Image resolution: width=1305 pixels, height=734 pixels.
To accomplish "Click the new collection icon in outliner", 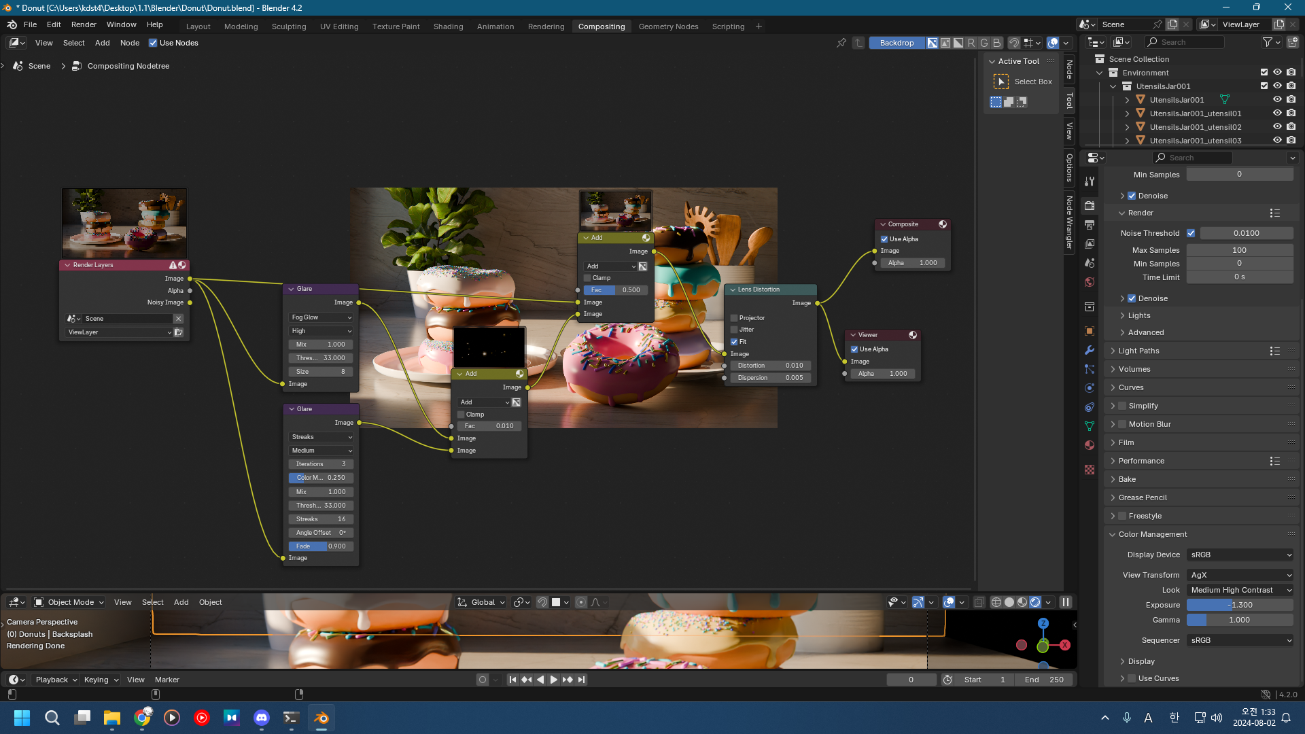I will [1293, 42].
